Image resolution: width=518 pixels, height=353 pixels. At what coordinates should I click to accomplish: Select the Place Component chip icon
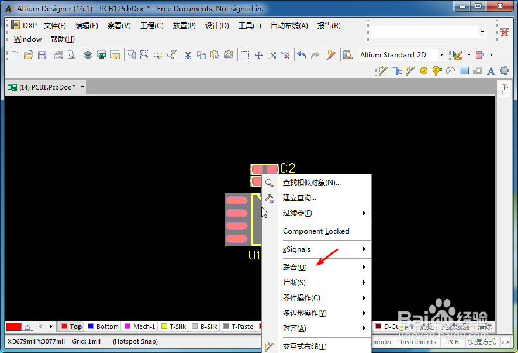(504, 71)
